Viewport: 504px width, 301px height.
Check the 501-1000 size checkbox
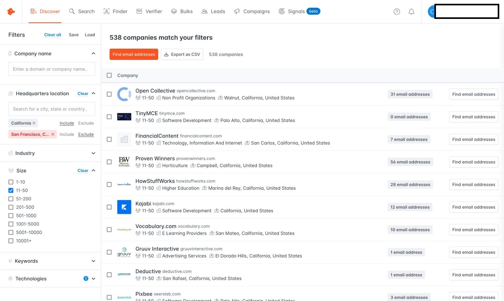(x=11, y=216)
